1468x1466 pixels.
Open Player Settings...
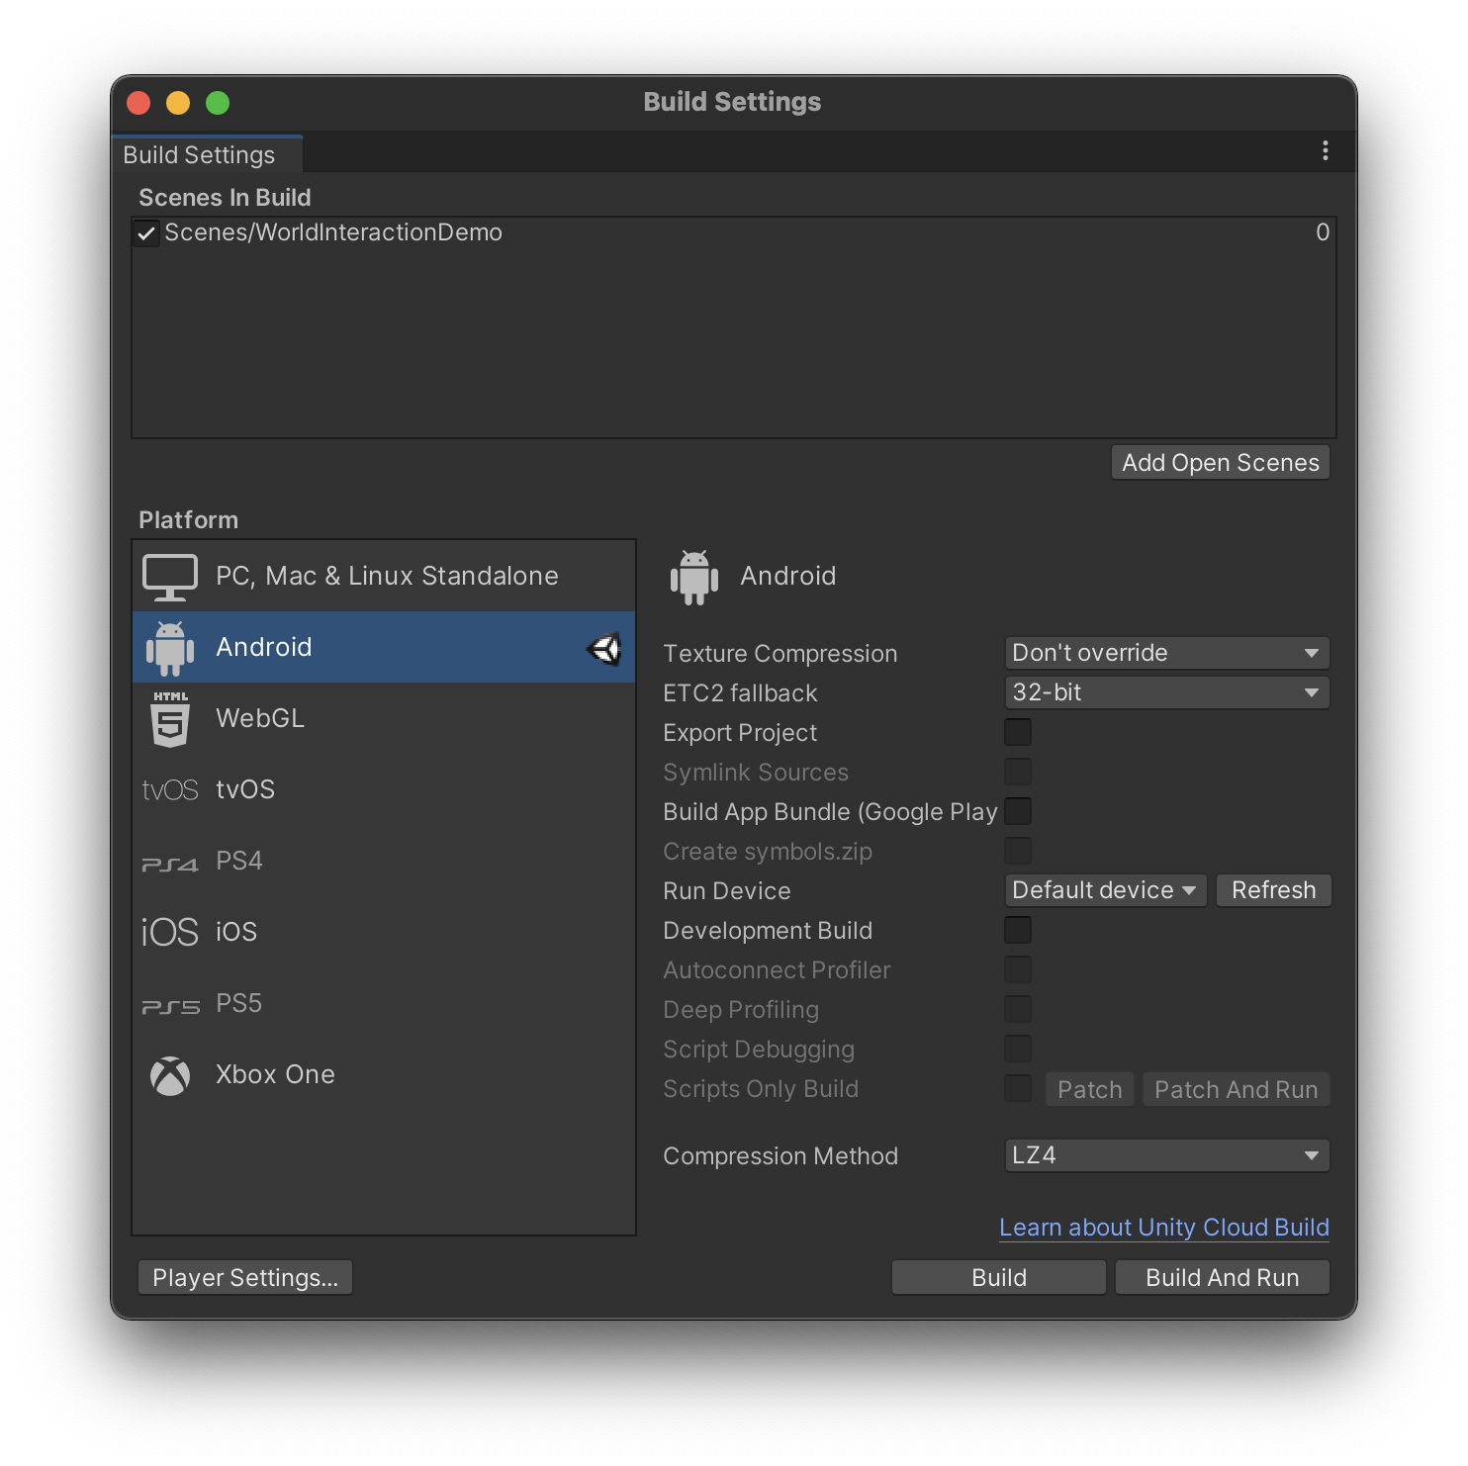tap(245, 1278)
